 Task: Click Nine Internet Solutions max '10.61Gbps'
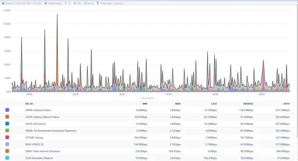coord(174,151)
